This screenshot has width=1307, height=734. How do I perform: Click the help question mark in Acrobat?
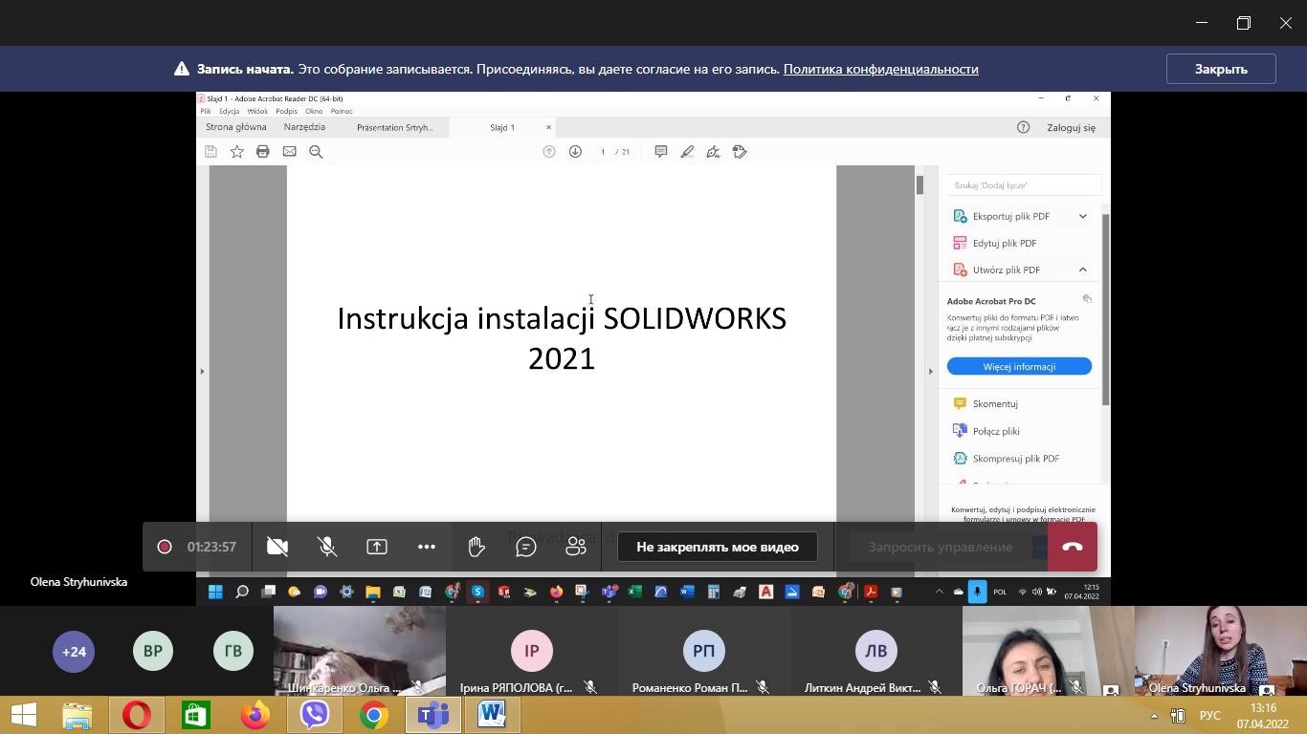tap(1023, 127)
